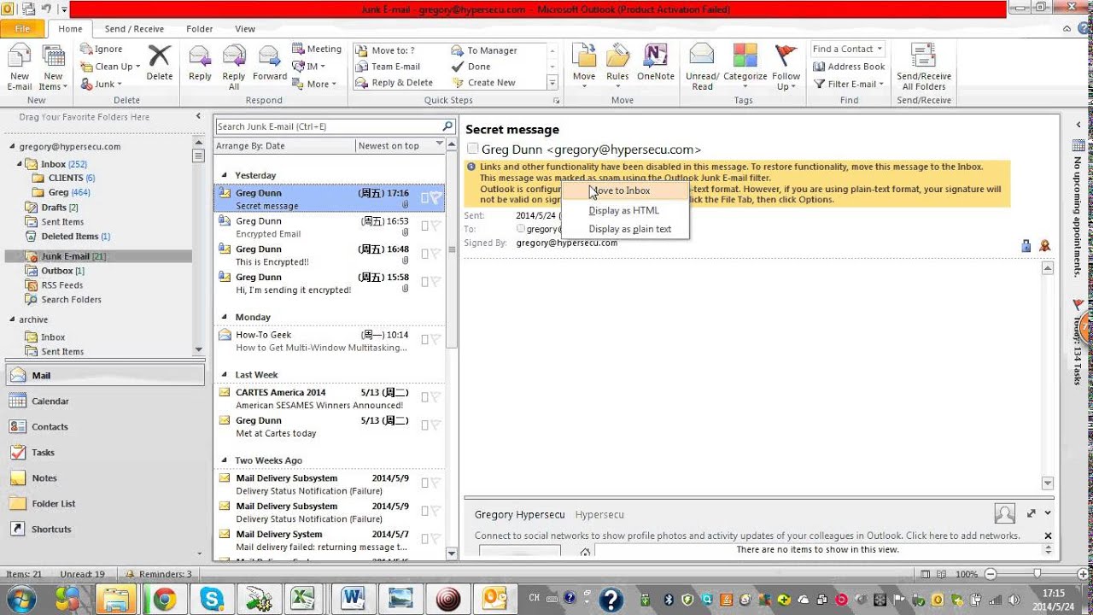The width and height of the screenshot is (1093, 615).
Task: Toggle the presence checkbox beside To recipient
Action: click(521, 229)
